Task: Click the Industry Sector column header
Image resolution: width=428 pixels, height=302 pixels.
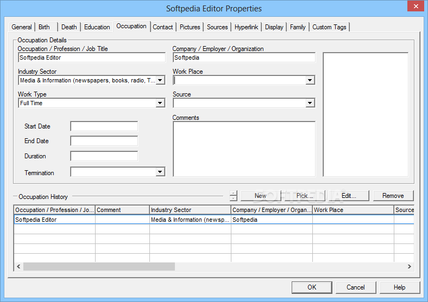Action: coord(190,210)
